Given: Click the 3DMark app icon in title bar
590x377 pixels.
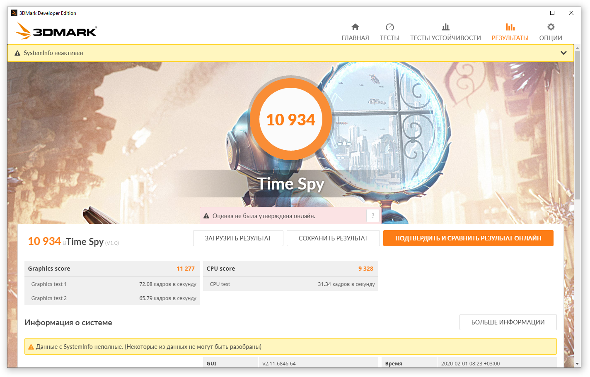Looking at the screenshot, I should pyautogui.click(x=14, y=13).
